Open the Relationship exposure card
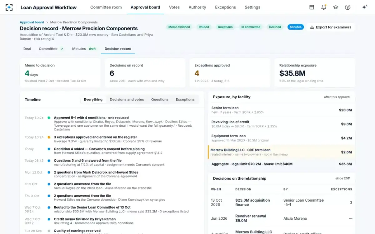Screen dimensions: 375x234 coord(315,73)
